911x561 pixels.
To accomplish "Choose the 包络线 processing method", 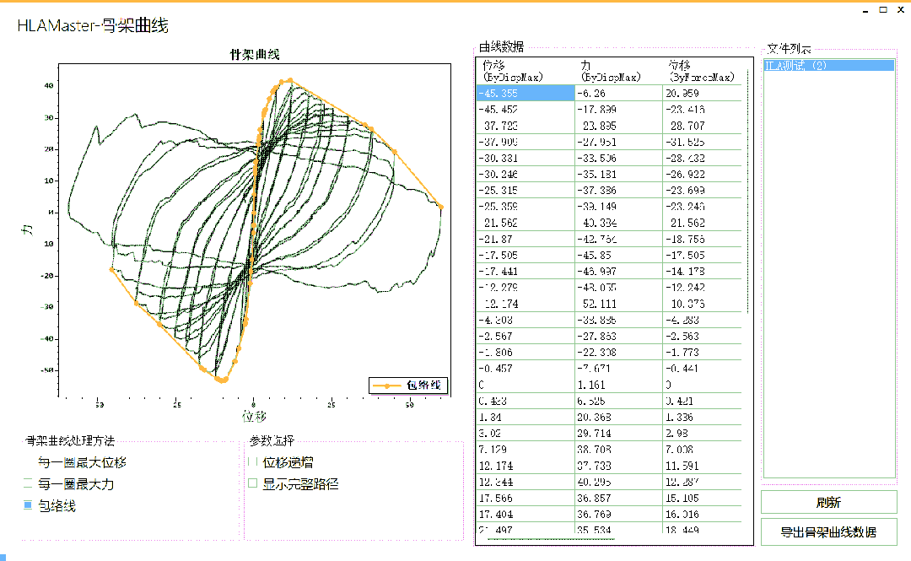I will [50, 506].
